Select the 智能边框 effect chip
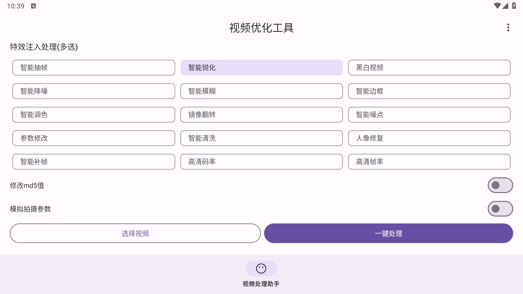This screenshot has width=523, height=294. click(429, 91)
